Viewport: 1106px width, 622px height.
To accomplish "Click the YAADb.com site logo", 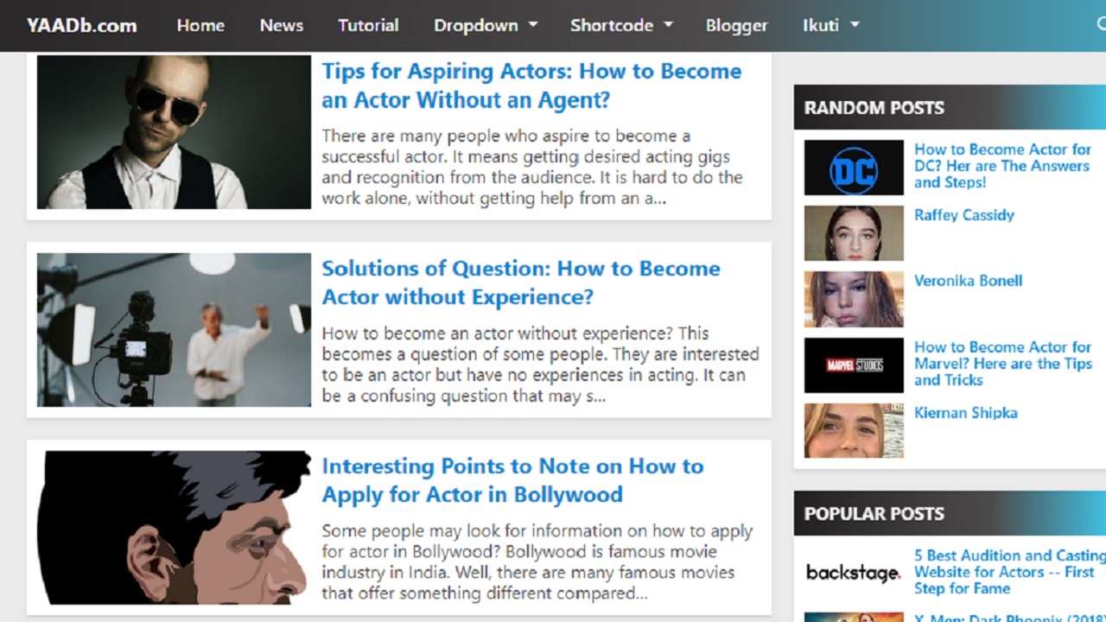I will [x=81, y=25].
